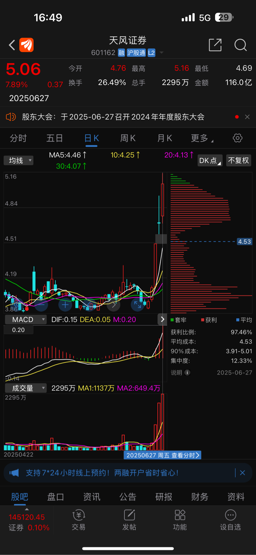
Task: Tap the 交易 trade icon
Action: coord(79,520)
